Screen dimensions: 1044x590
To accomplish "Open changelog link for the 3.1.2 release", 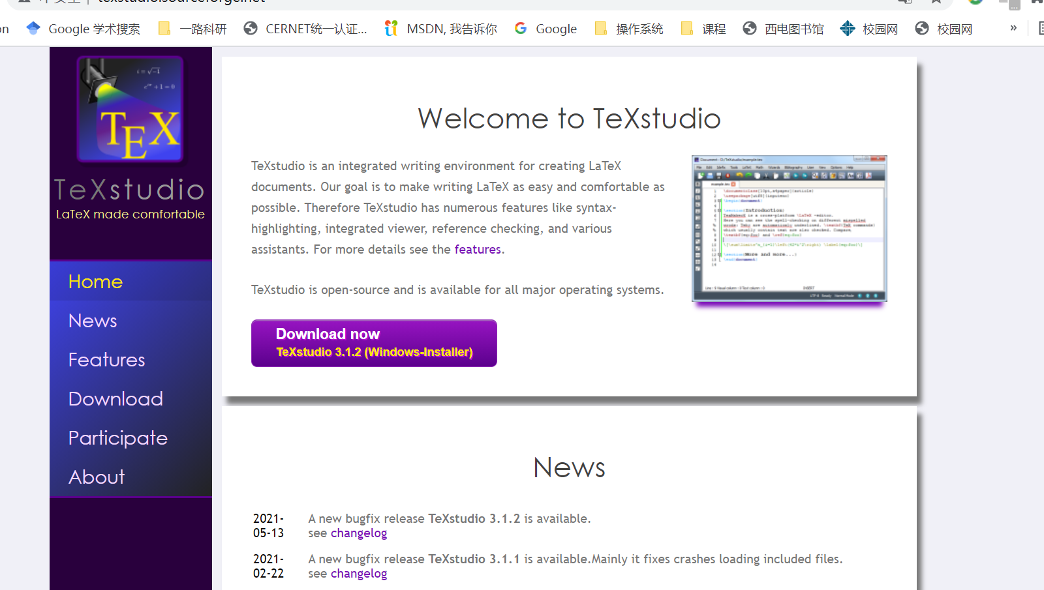I will pos(359,533).
